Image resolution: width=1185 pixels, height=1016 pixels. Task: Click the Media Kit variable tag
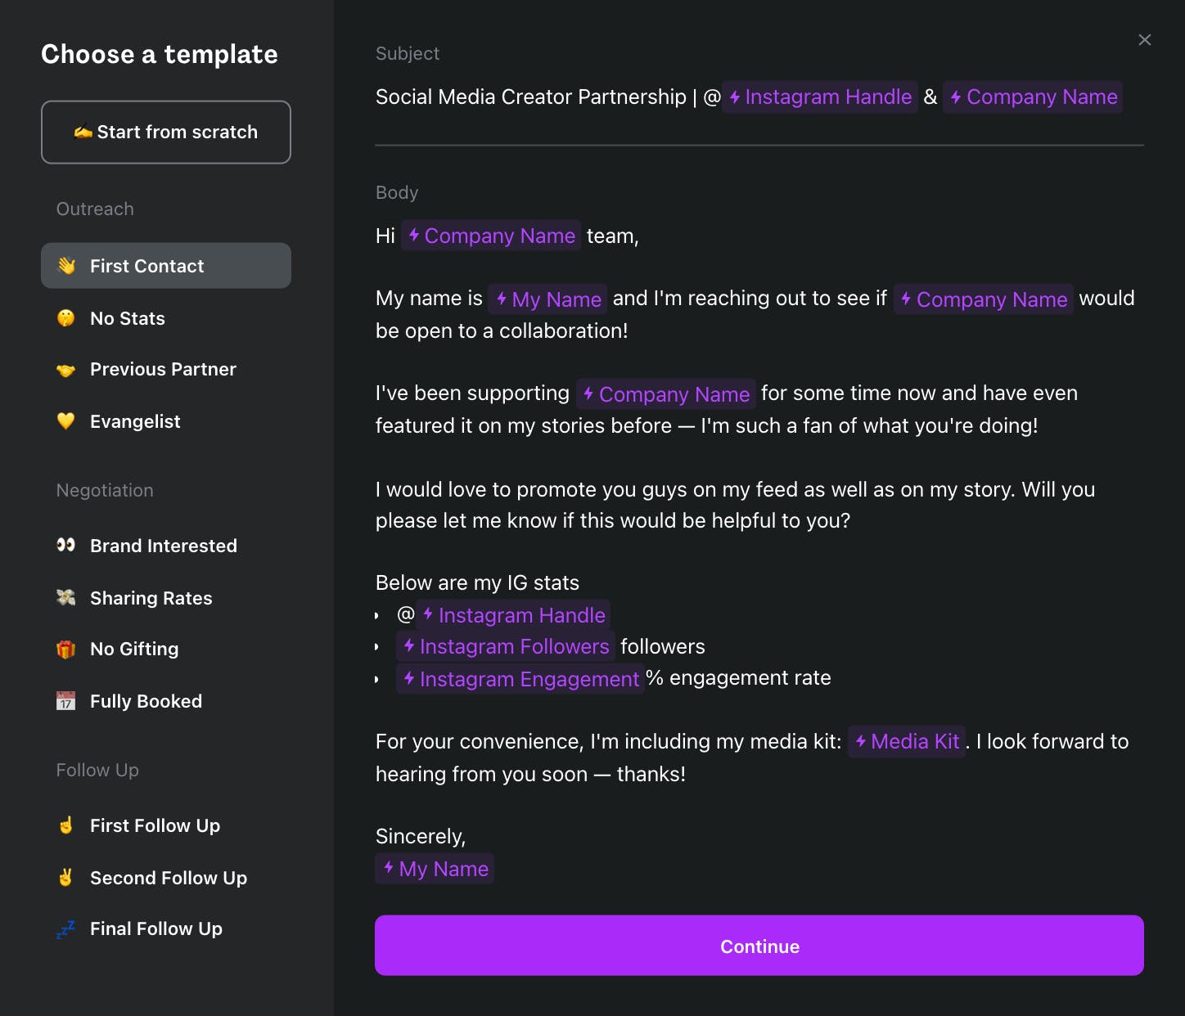click(x=907, y=742)
